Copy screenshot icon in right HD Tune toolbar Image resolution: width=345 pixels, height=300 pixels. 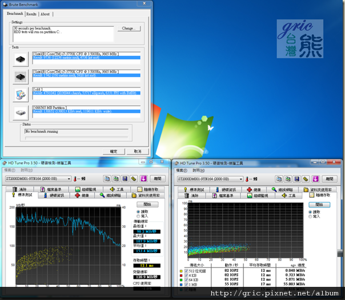coord(288,179)
